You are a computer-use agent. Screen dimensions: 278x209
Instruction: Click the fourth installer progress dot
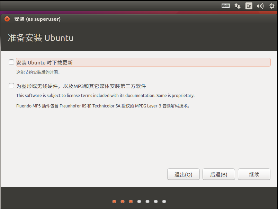(x=139, y=201)
